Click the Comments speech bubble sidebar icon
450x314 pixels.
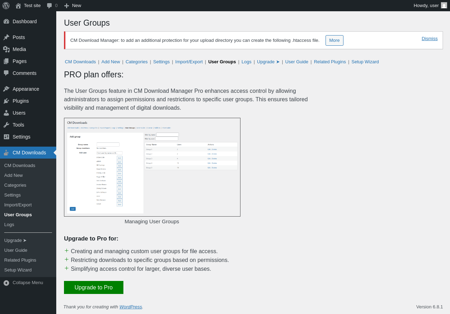pos(6,73)
